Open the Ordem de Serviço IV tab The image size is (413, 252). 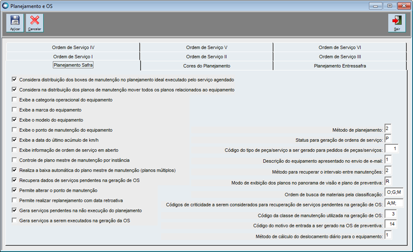pyautogui.click(x=73, y=47)
